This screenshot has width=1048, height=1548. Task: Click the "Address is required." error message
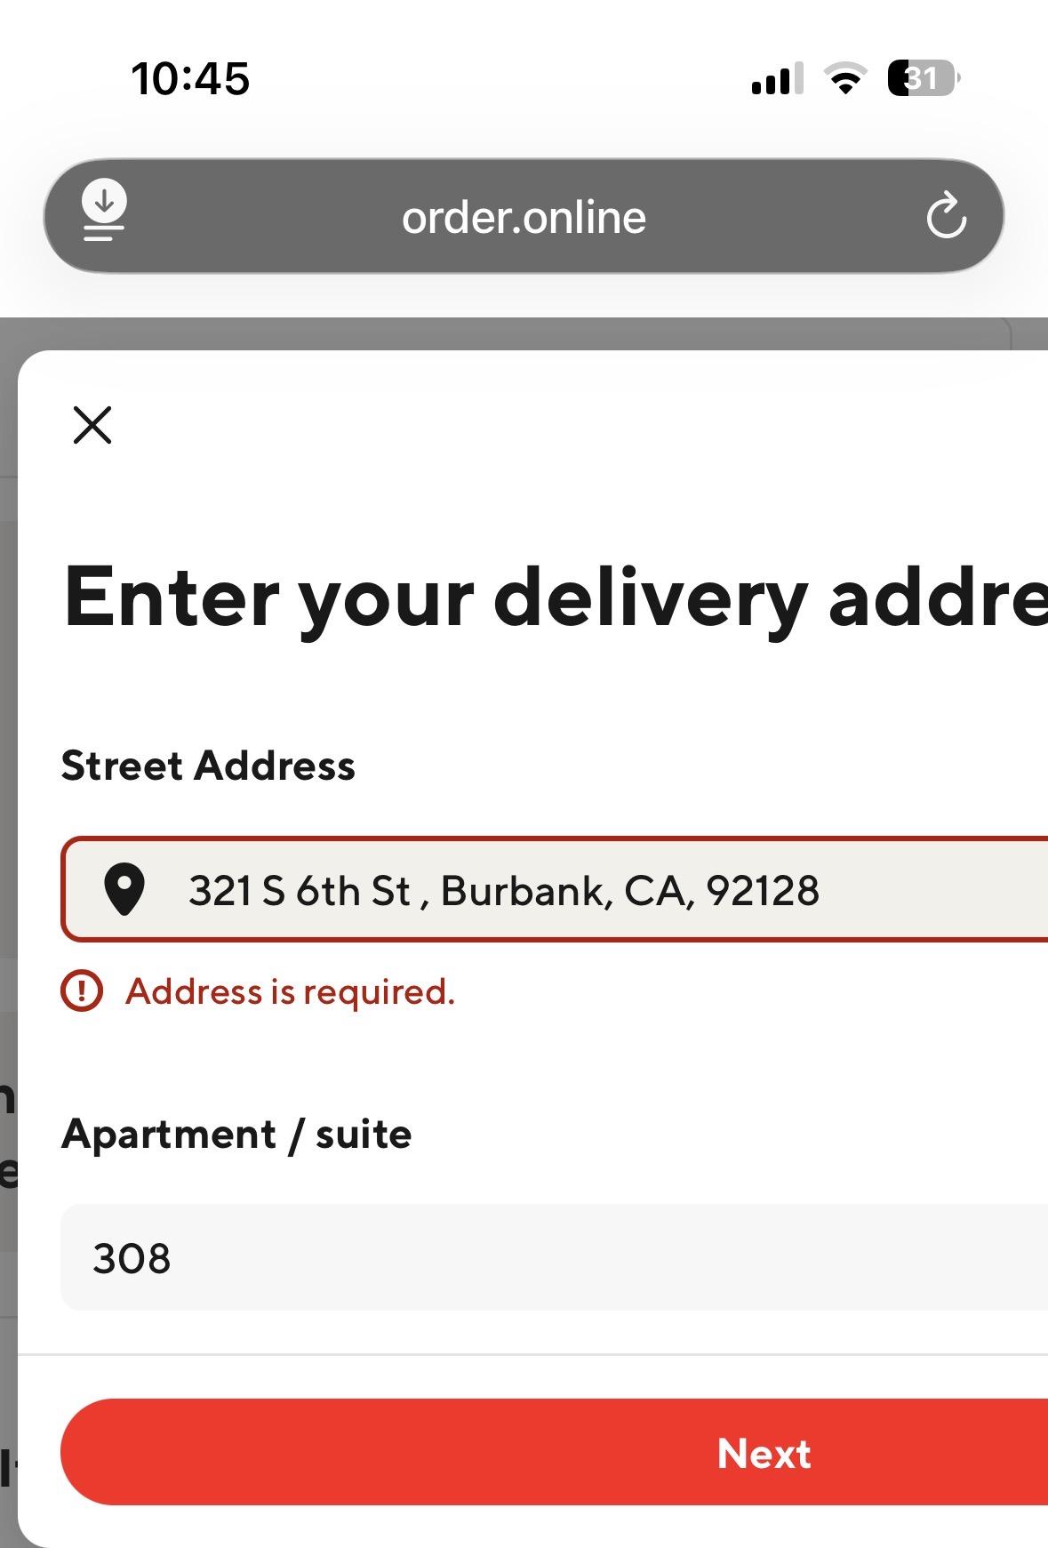[290, 991]
